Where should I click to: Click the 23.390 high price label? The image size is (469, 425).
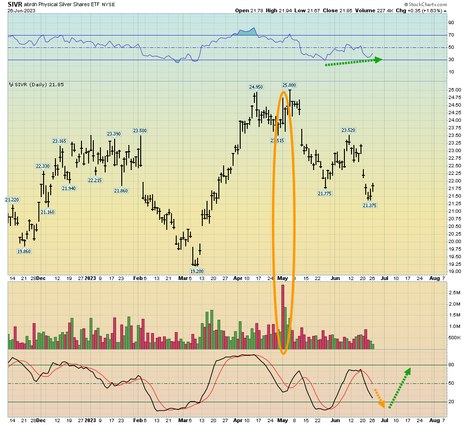coord(114,134)
